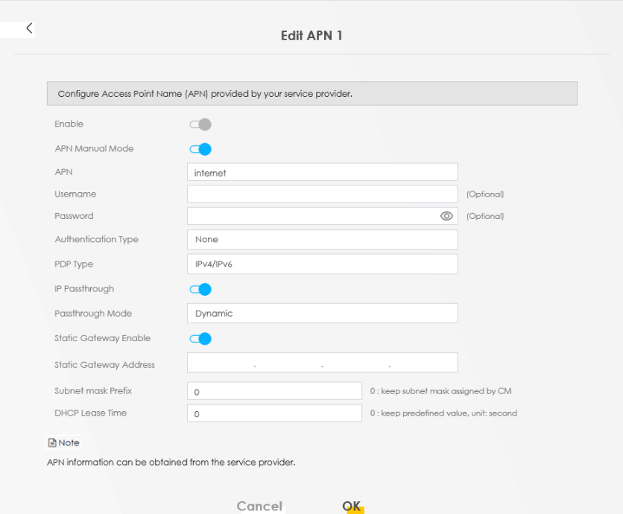The width and height of the screenshot is (623, 514).
Task: Disable APN Manual Mode switch
Action: (200, 149)
